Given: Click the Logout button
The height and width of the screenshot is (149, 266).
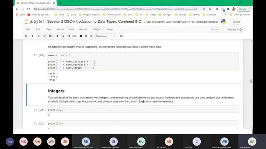Looking at the screenshot, I should point(236,22).
